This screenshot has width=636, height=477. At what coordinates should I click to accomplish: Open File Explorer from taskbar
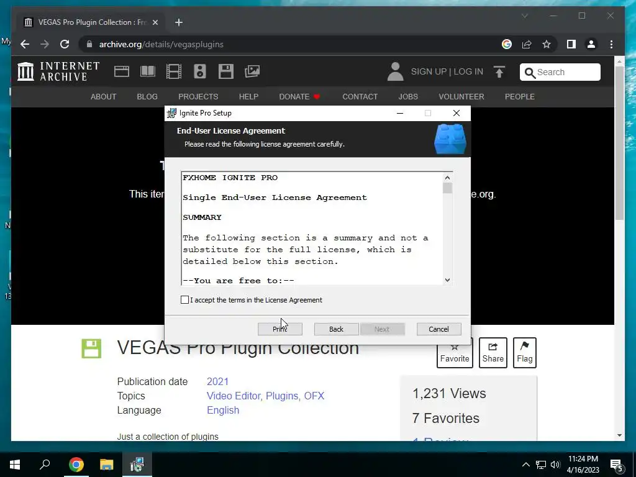pyautogui.click(x=107, y=465)
